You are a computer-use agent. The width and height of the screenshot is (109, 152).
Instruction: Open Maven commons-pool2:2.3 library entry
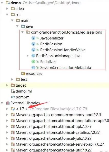58,115
